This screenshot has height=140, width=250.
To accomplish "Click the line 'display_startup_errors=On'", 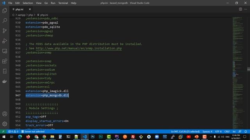I will tap(47, 121).
